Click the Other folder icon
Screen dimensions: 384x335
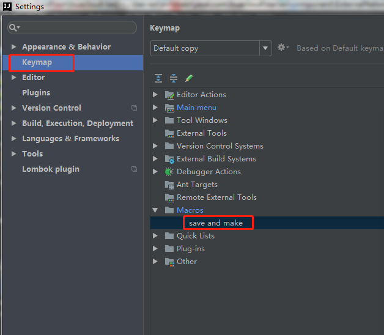point(169,262)
